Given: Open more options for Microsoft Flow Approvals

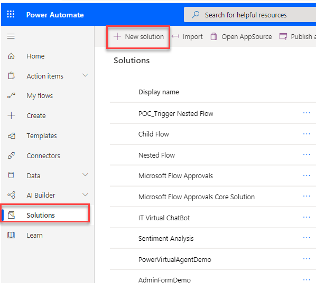Looking at the screenshot, I should [x=306, y=175].
